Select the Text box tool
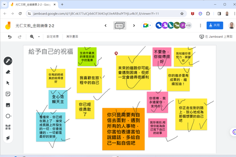236x157 pixels. (8, 127)
